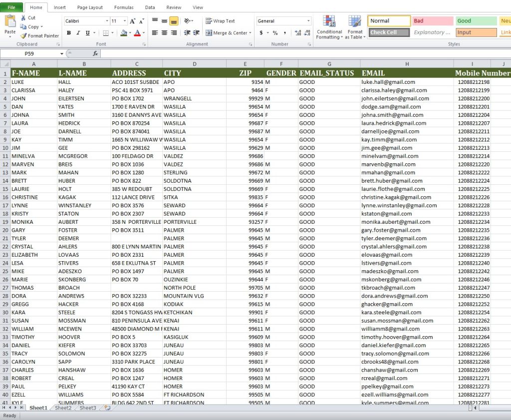Apply the Borders icon
The image size is (511, 420).
tap(106, 33)
